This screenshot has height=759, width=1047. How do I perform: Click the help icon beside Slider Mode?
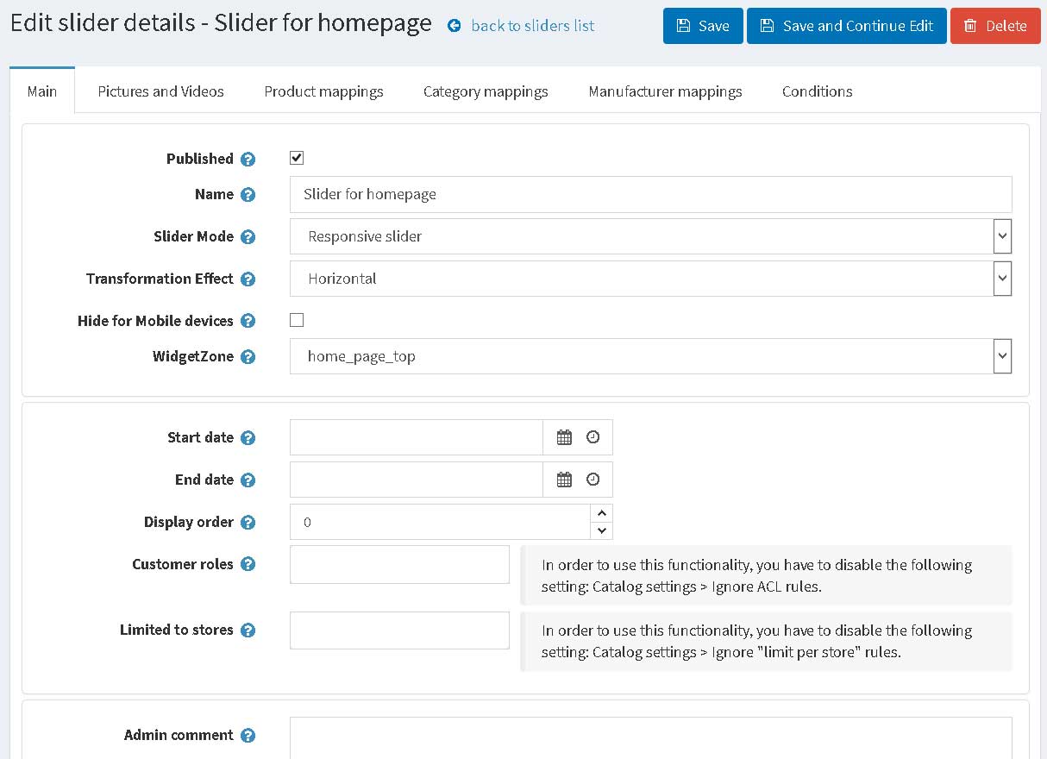click(248, 236)
